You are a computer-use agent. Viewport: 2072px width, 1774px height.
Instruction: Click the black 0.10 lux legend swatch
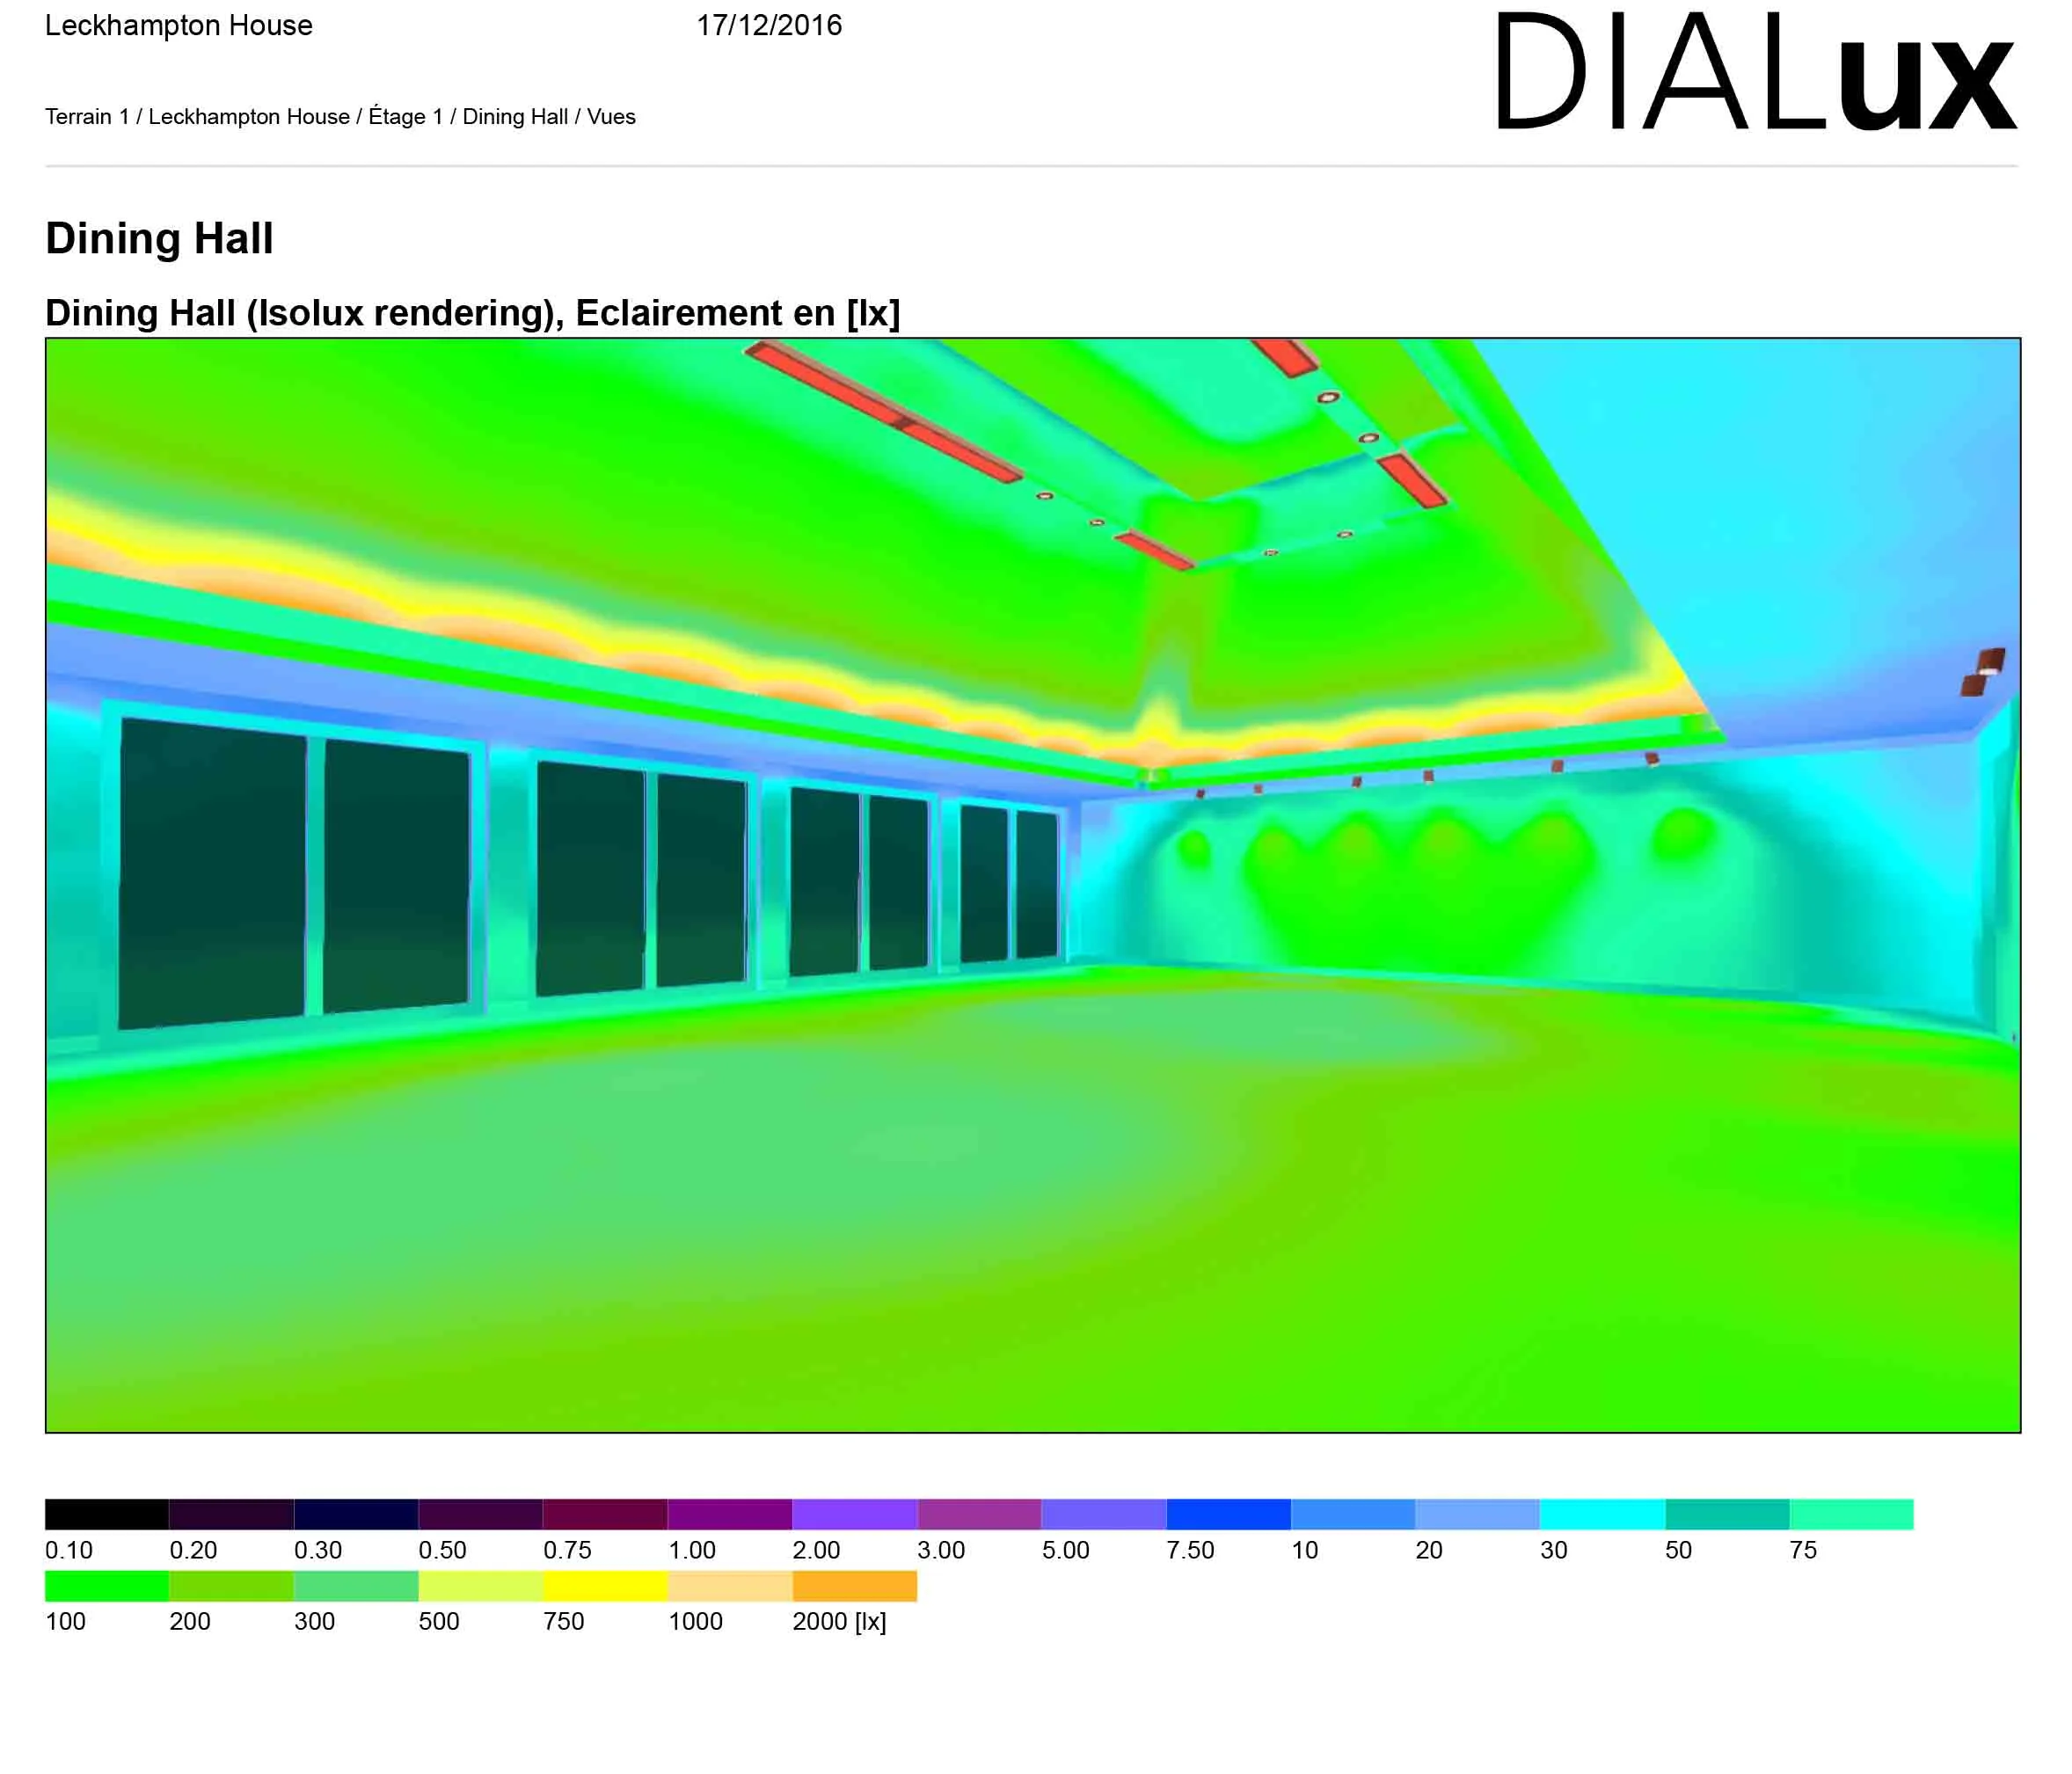(x=107, y=1514)
